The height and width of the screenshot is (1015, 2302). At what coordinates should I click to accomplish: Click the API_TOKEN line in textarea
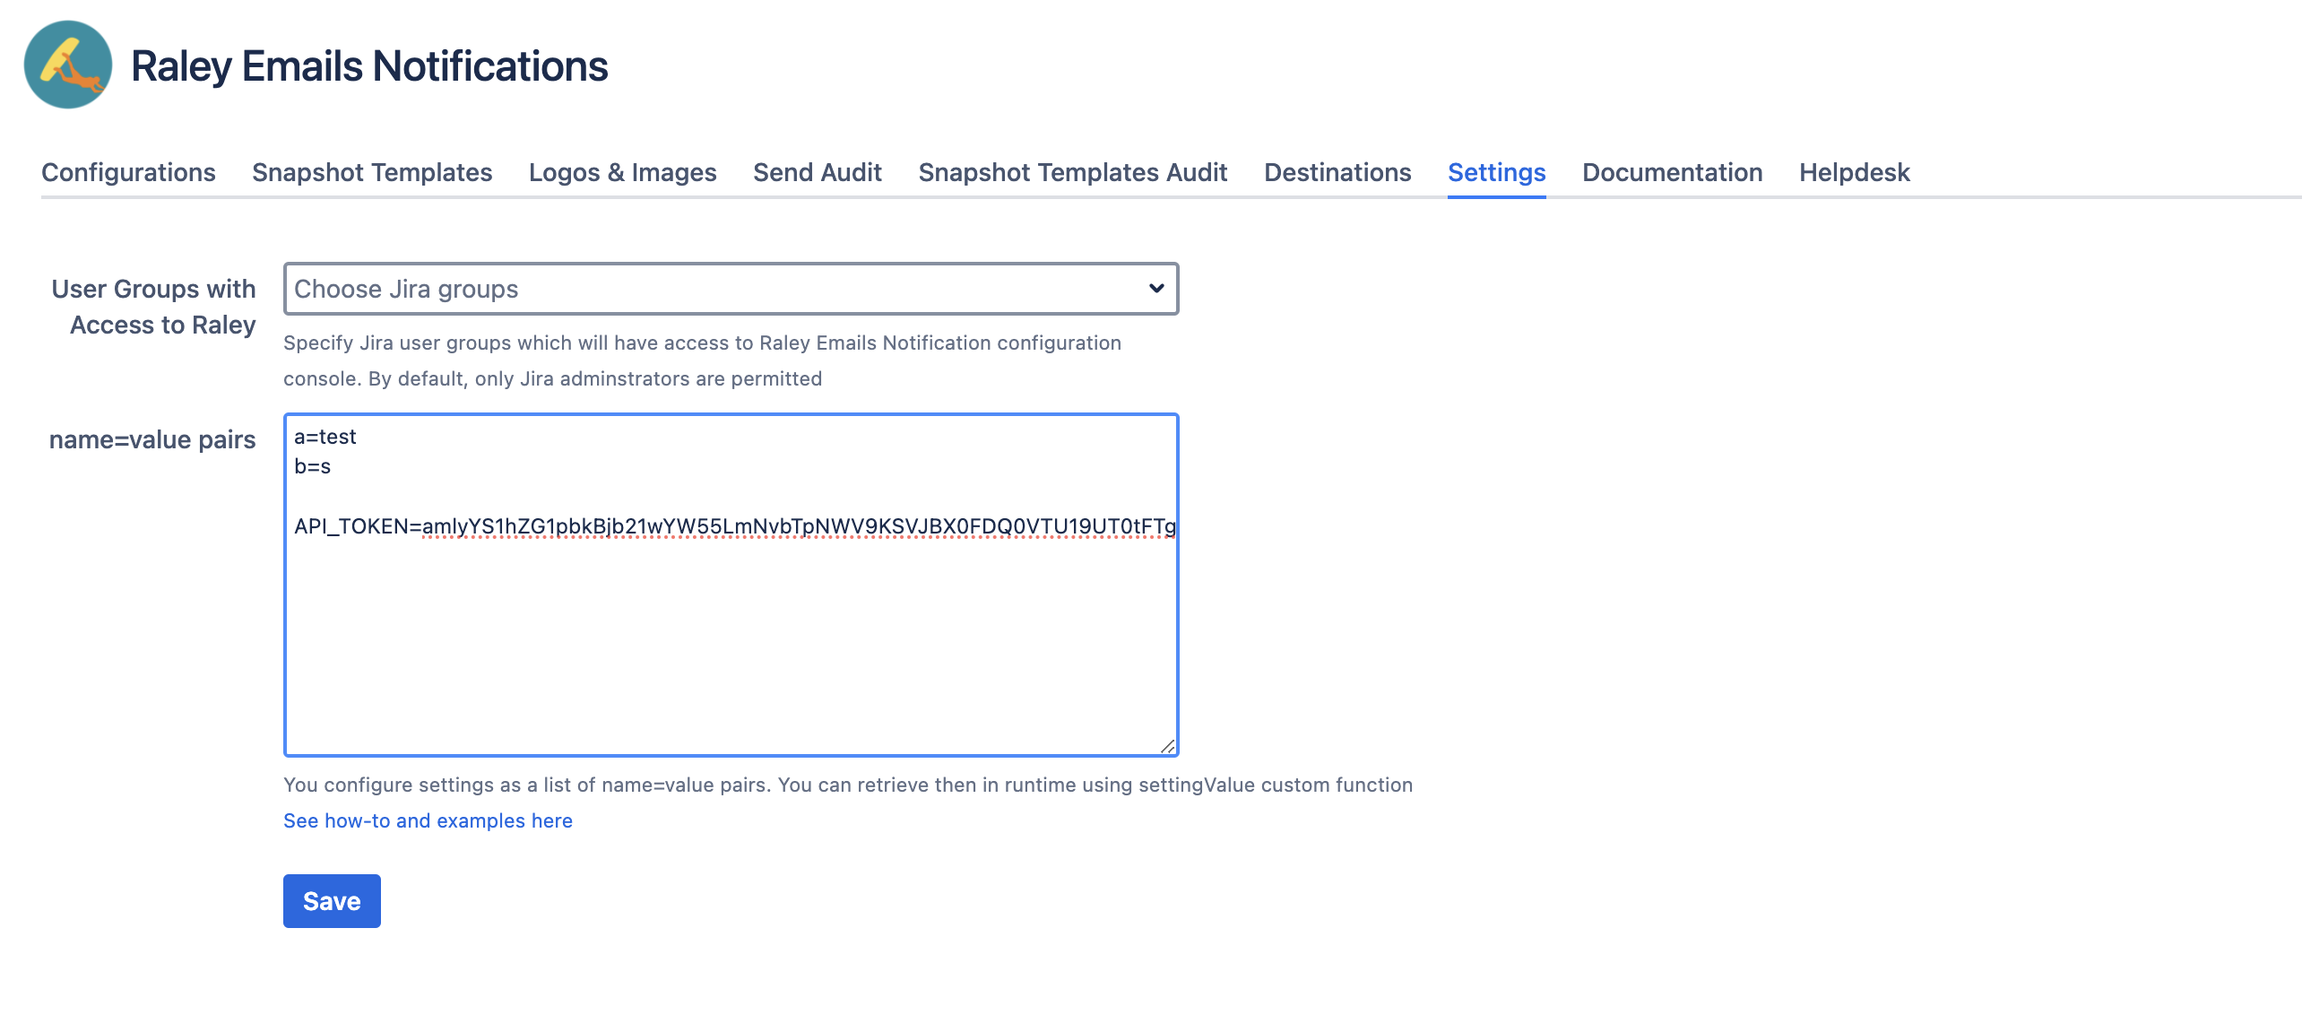735,526
